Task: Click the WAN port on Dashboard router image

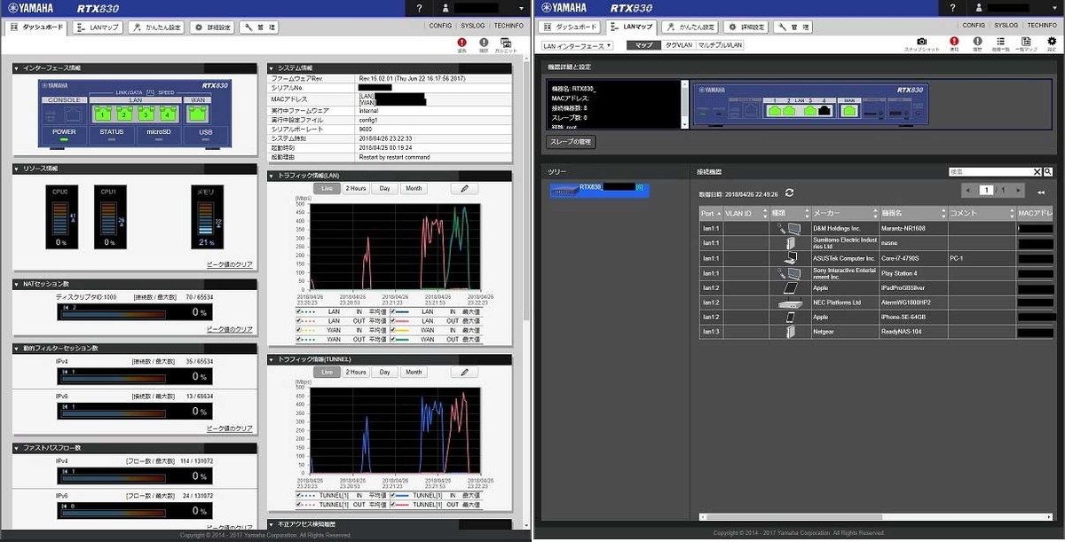Action: point(198,114)
